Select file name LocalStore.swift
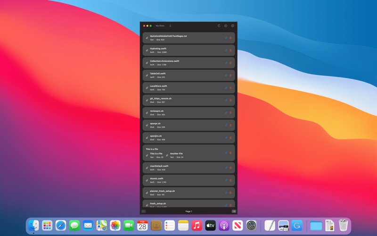Image resolution: width=377 pixels, height=236 pixels. tap(158, 86)
